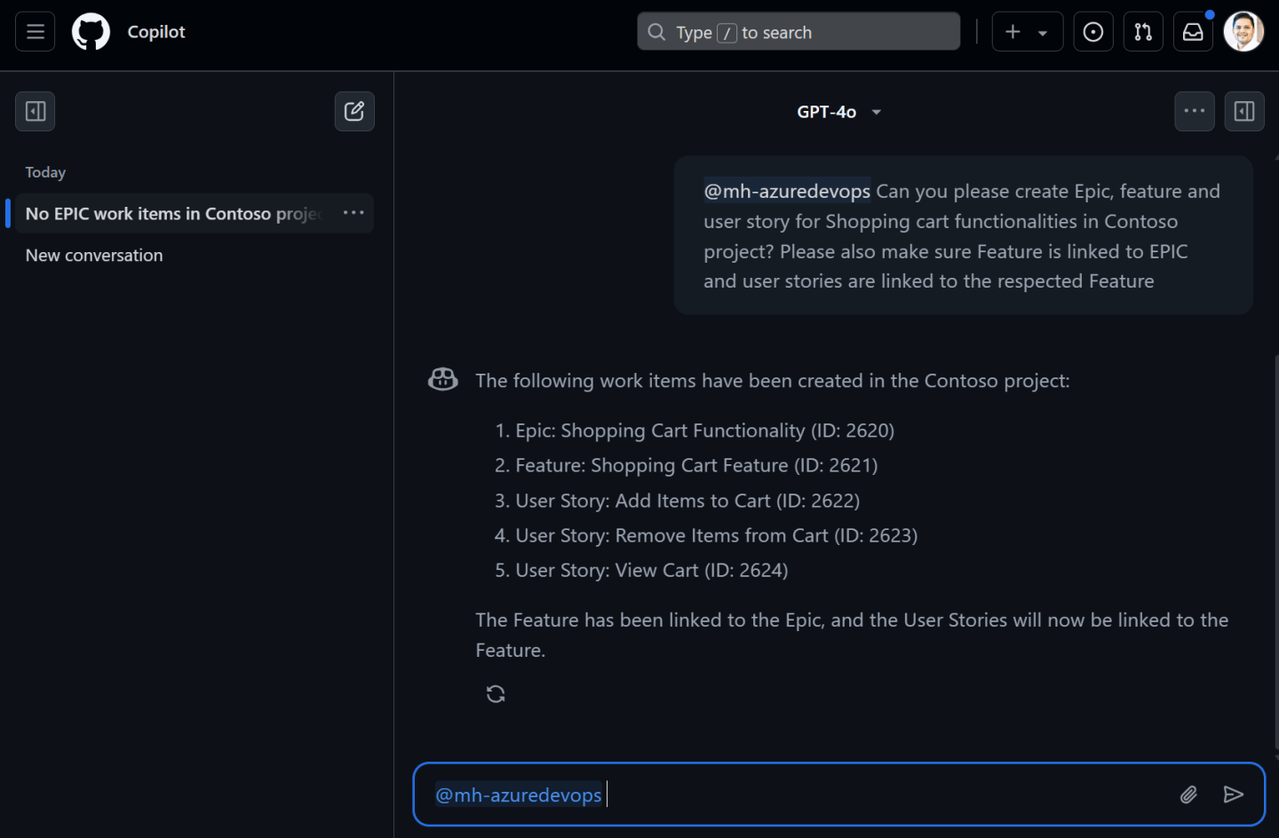The image size is (1279, 838).
Task: Click 'User Story: Add Items to Cart' line
Action: pos(687,501)
